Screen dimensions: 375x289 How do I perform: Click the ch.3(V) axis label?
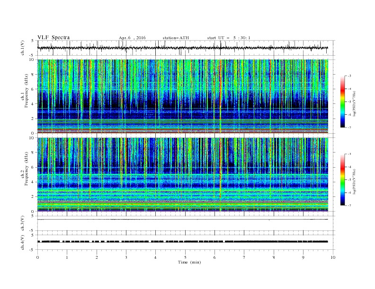click(23, 223)
